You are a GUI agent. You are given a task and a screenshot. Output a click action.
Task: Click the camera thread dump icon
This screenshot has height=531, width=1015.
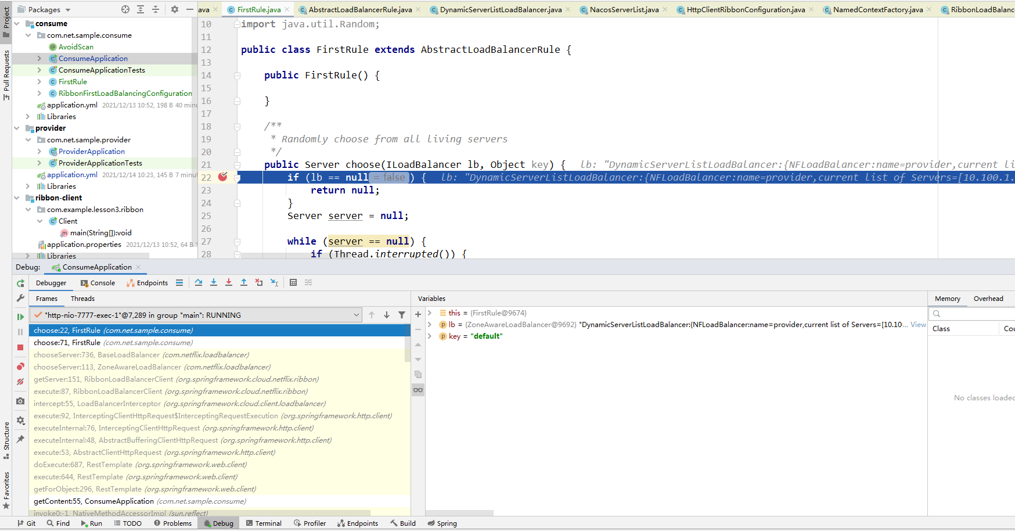pyautogui.click(x=20, y=400)
